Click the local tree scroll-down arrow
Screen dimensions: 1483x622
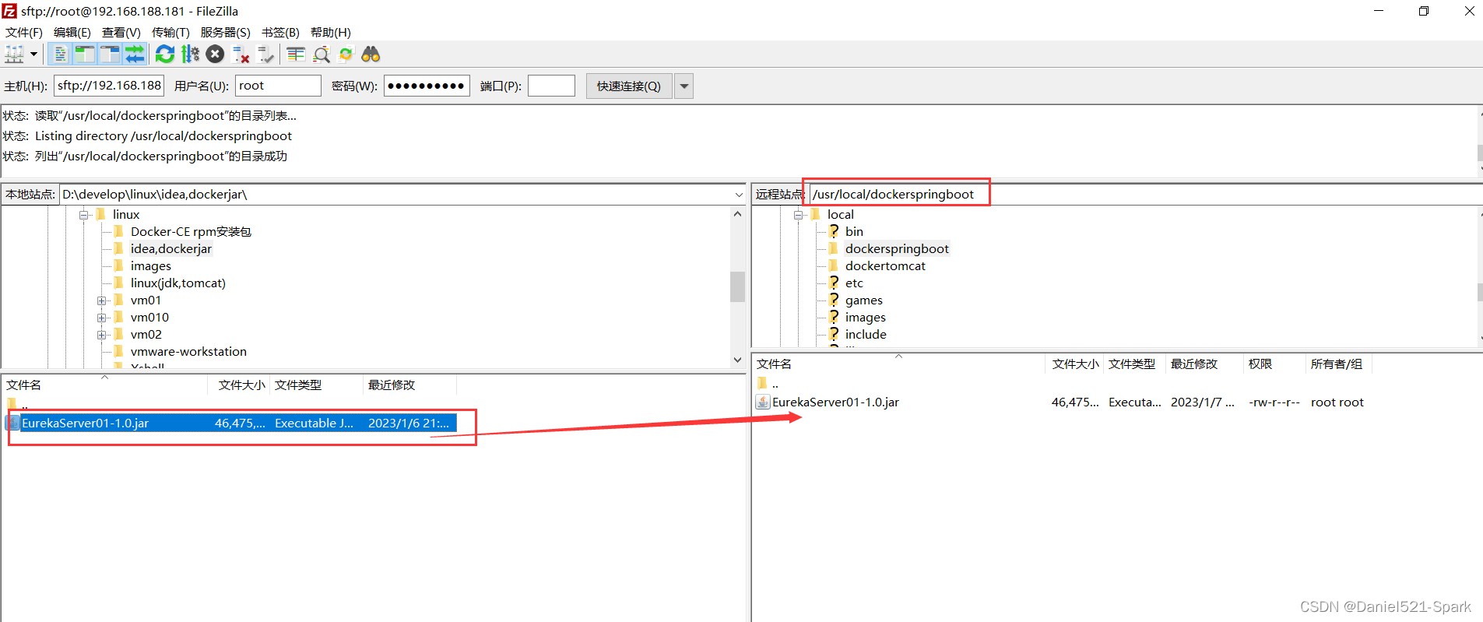pyautogui.click(x=737, y=360)
